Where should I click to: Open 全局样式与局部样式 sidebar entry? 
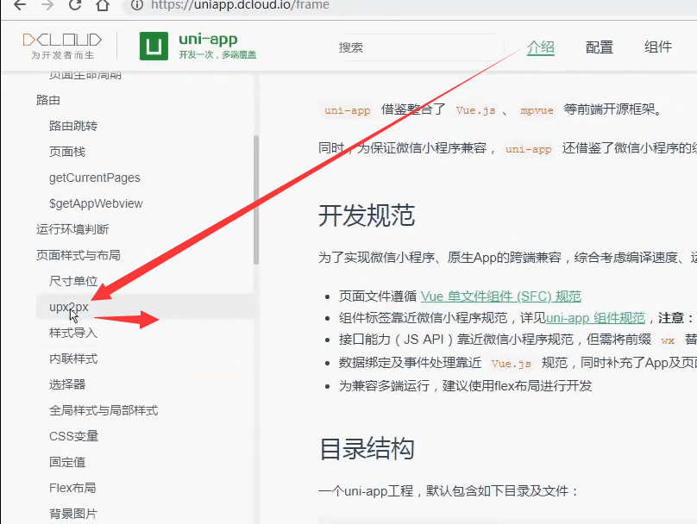(104, 410)
